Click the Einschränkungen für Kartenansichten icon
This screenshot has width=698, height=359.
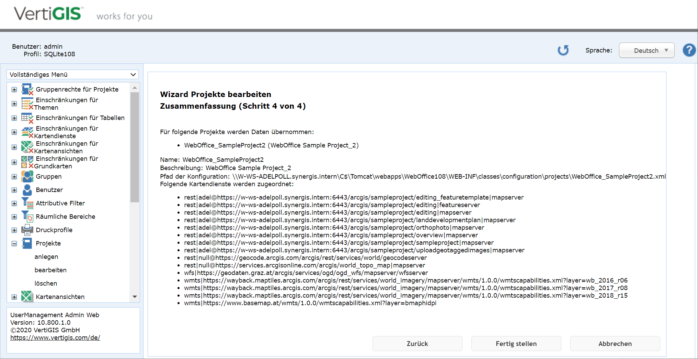click(27, 147)
